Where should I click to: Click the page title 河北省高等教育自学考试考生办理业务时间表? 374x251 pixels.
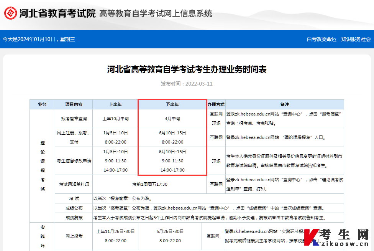187,70
